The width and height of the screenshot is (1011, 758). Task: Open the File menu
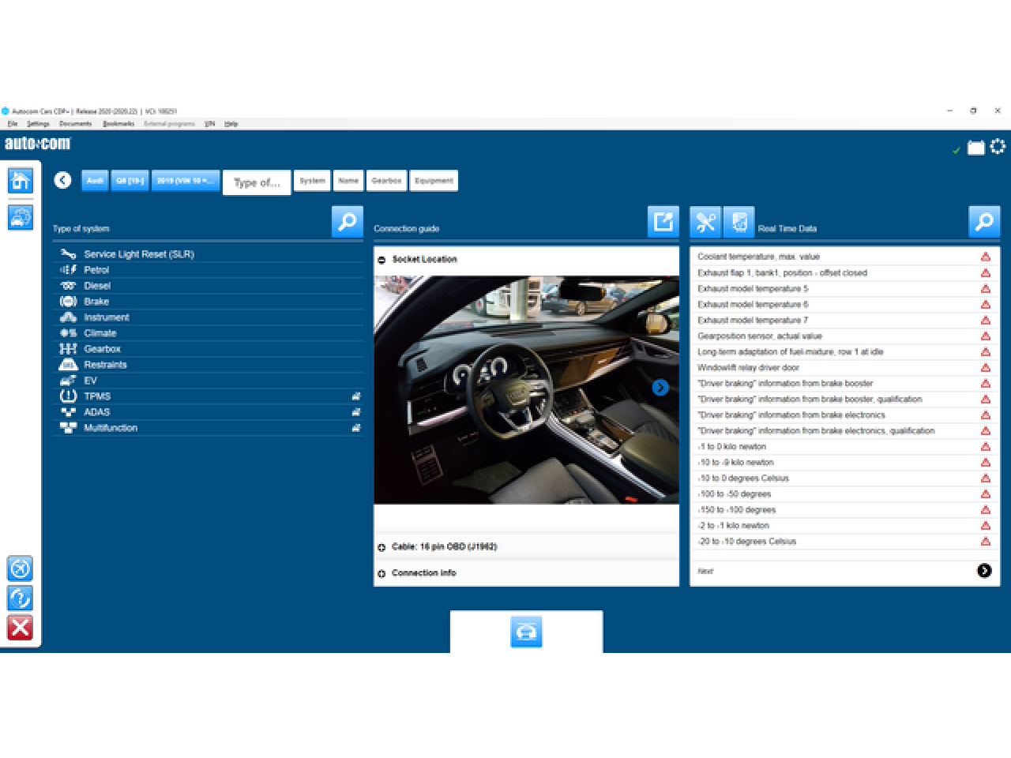coord(13,124)
